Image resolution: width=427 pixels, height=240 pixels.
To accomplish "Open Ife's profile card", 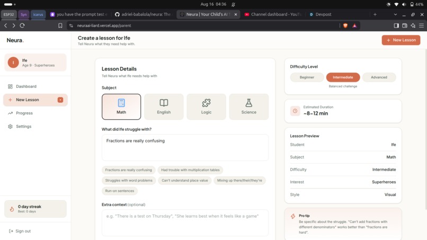I will (x=35, y=63).
